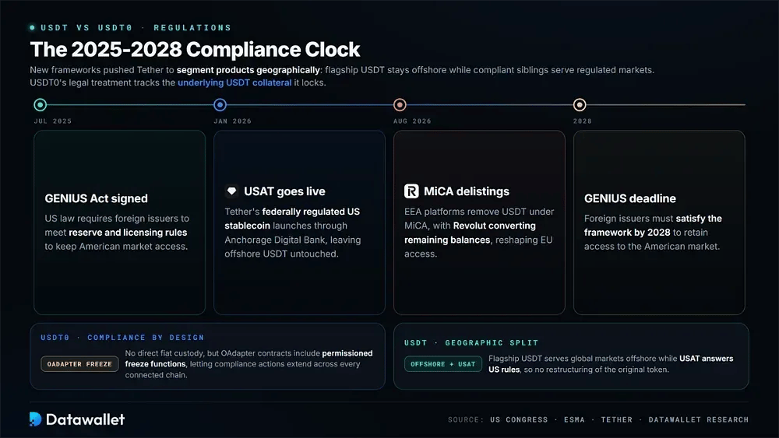The image size is (779, 438).
Task: Click the REGULATIONS header label
Action: 192,28
